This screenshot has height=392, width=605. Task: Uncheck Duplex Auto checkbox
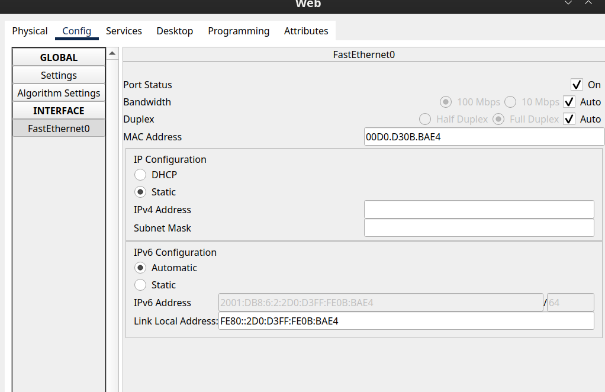coord(569,119)
